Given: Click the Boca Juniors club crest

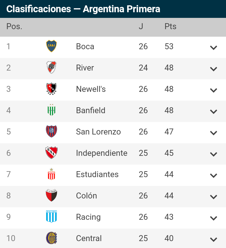Looking at the screenshot, I should point(51,46).
